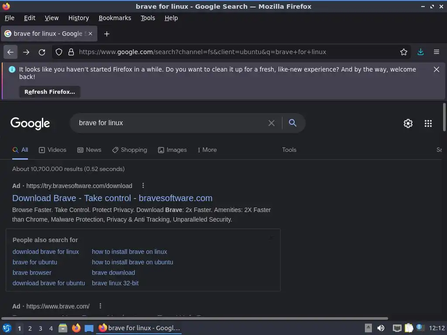Open the Bookmarks menu
Viewport: 447px width, 335px height.
coord(115,18)
